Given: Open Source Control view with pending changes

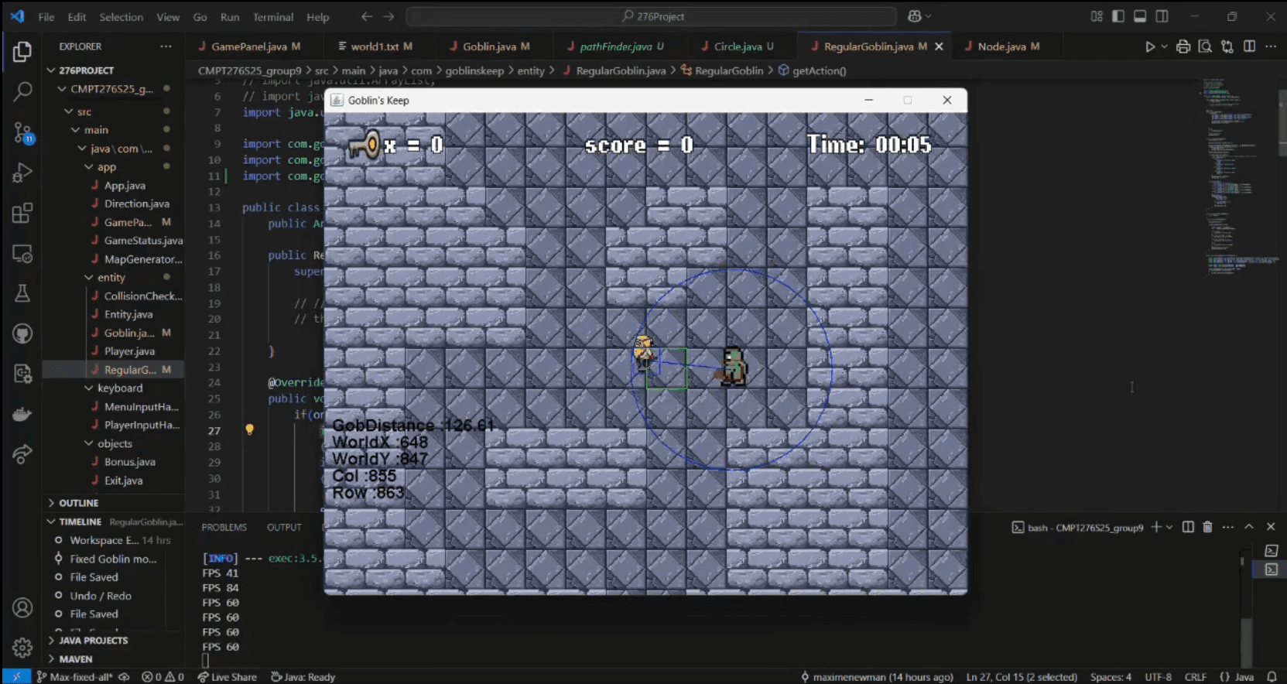Looking at the screenshot, I should click(22, 132).
